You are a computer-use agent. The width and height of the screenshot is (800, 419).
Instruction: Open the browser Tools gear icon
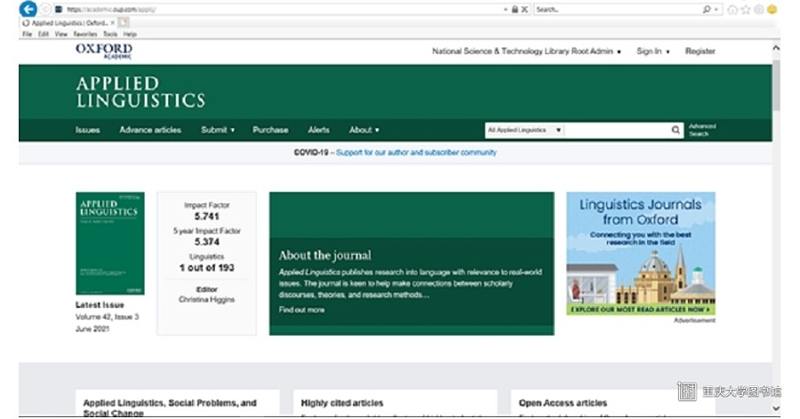tap(759, 10)
